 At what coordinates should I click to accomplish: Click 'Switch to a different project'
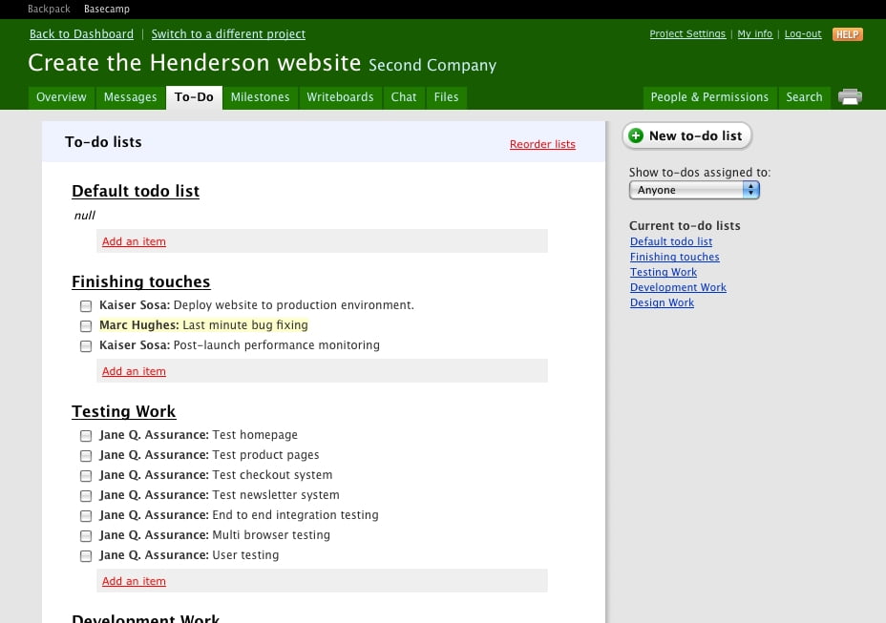click(228, 34)
